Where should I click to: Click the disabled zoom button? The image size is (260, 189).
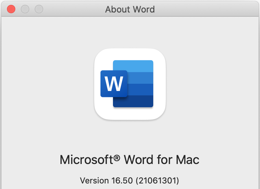39,9
